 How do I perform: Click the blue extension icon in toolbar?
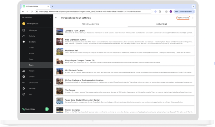155,12
